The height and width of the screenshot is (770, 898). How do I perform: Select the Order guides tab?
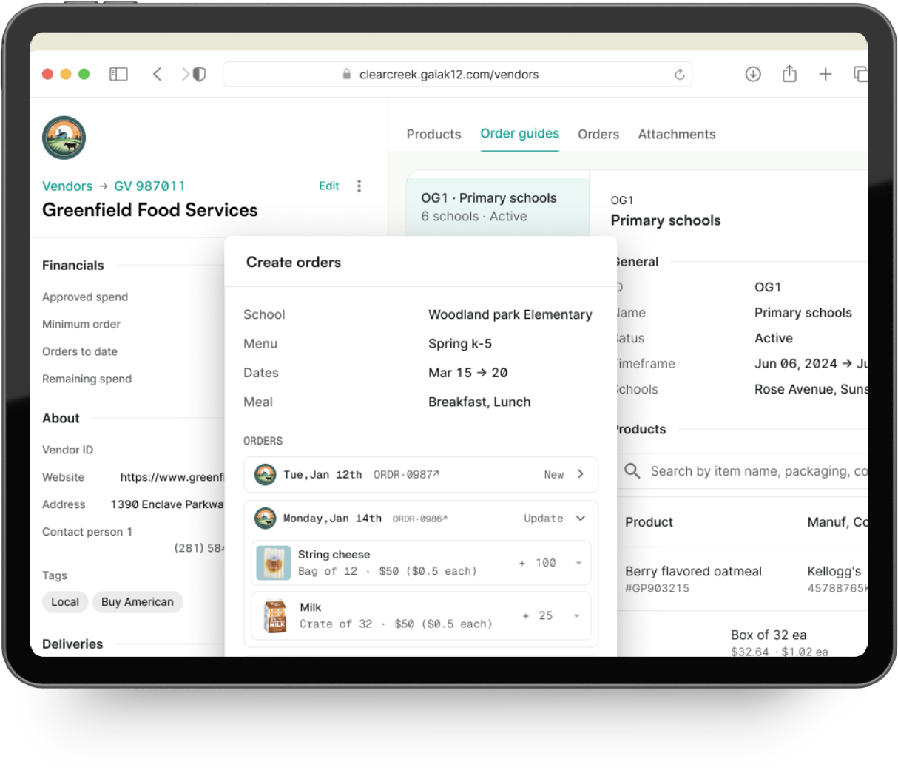(519, 133)
